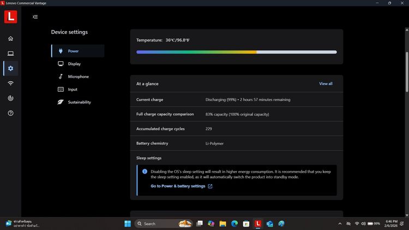Screen dimensions: 409x230
Task: Open the laptop Device page icon
Action: [x=11, y=54]
